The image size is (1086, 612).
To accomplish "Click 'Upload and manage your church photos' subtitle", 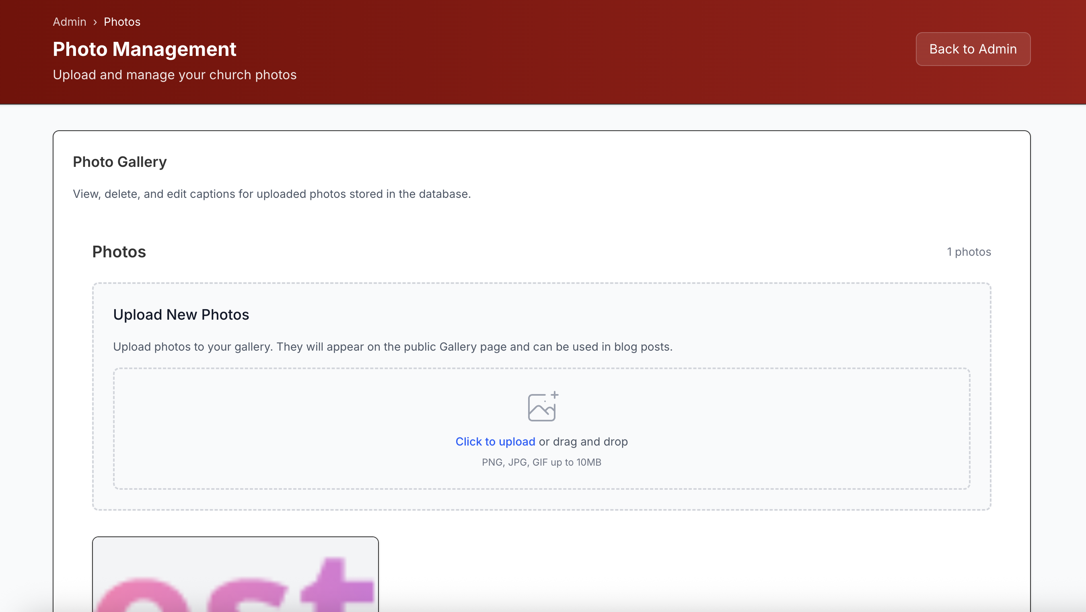I will (175, 75).
